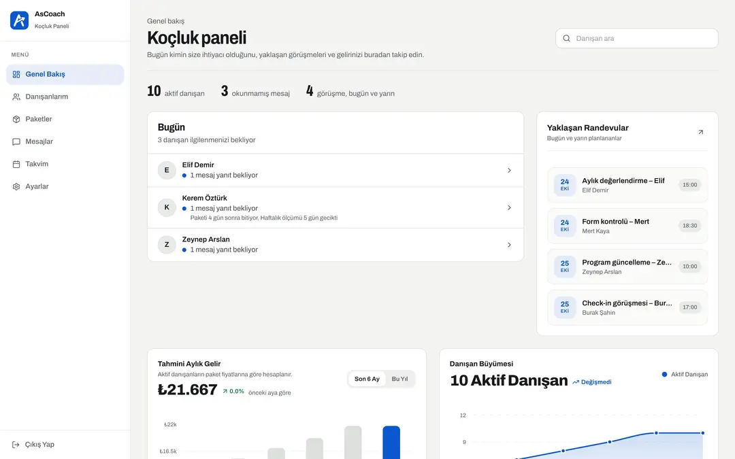735x459 pixels.
Task: Expand Kerem Öztürk row with chevron
Action: (509, 207)
